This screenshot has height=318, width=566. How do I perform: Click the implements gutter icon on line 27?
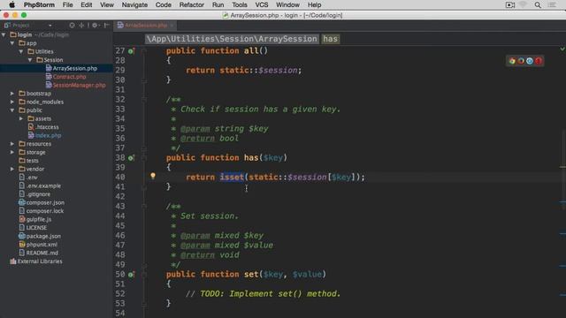pos(131,51)
